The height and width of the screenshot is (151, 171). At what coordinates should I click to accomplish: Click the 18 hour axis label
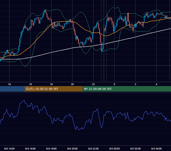(x=51, y=84)
